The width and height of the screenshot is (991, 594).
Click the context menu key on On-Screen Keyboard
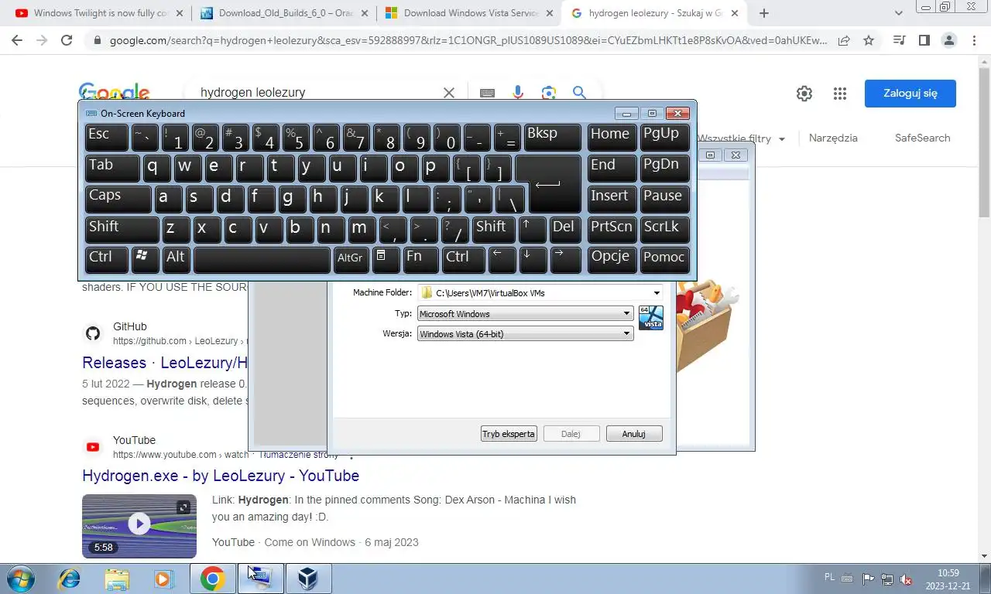386,259
